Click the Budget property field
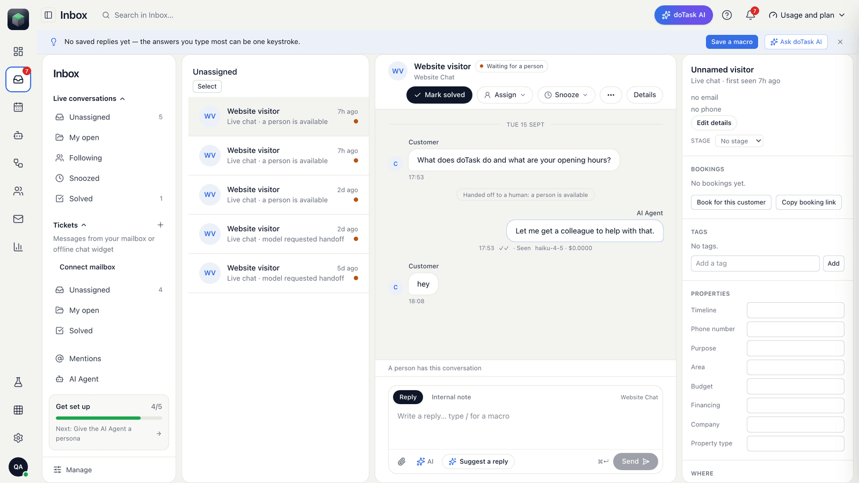This screenshot has width=859, height=483. click(795, 386)
